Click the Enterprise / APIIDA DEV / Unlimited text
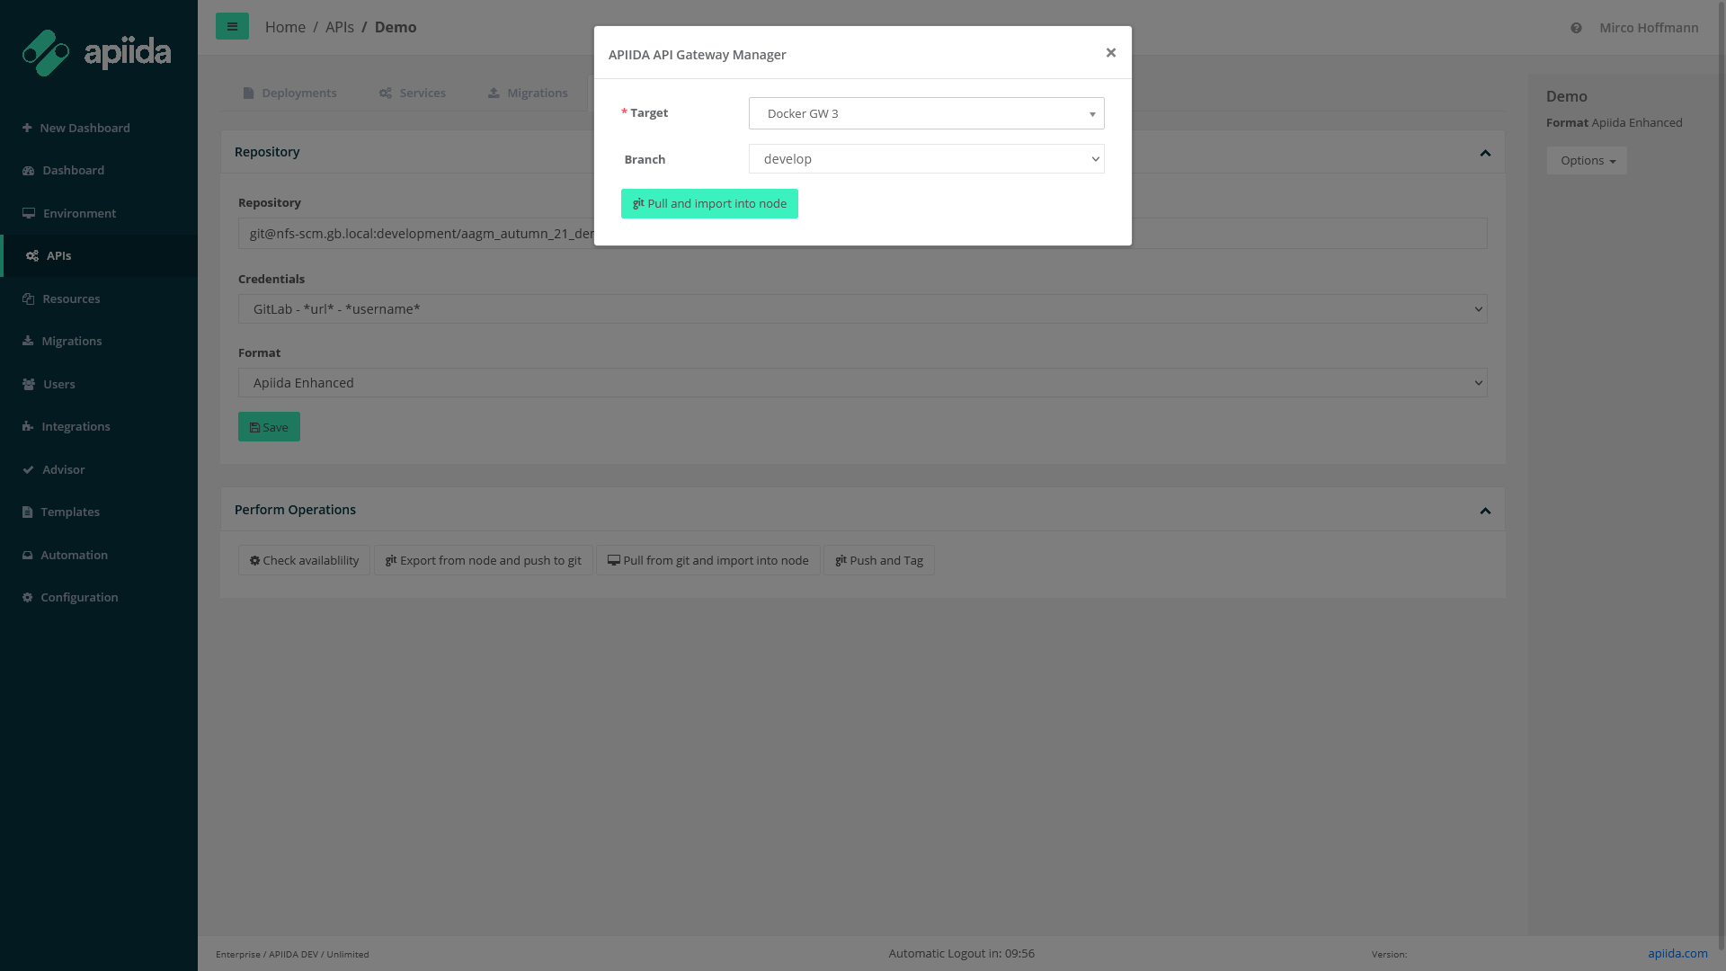1726x971 pixels. click(x=292, y=954)
